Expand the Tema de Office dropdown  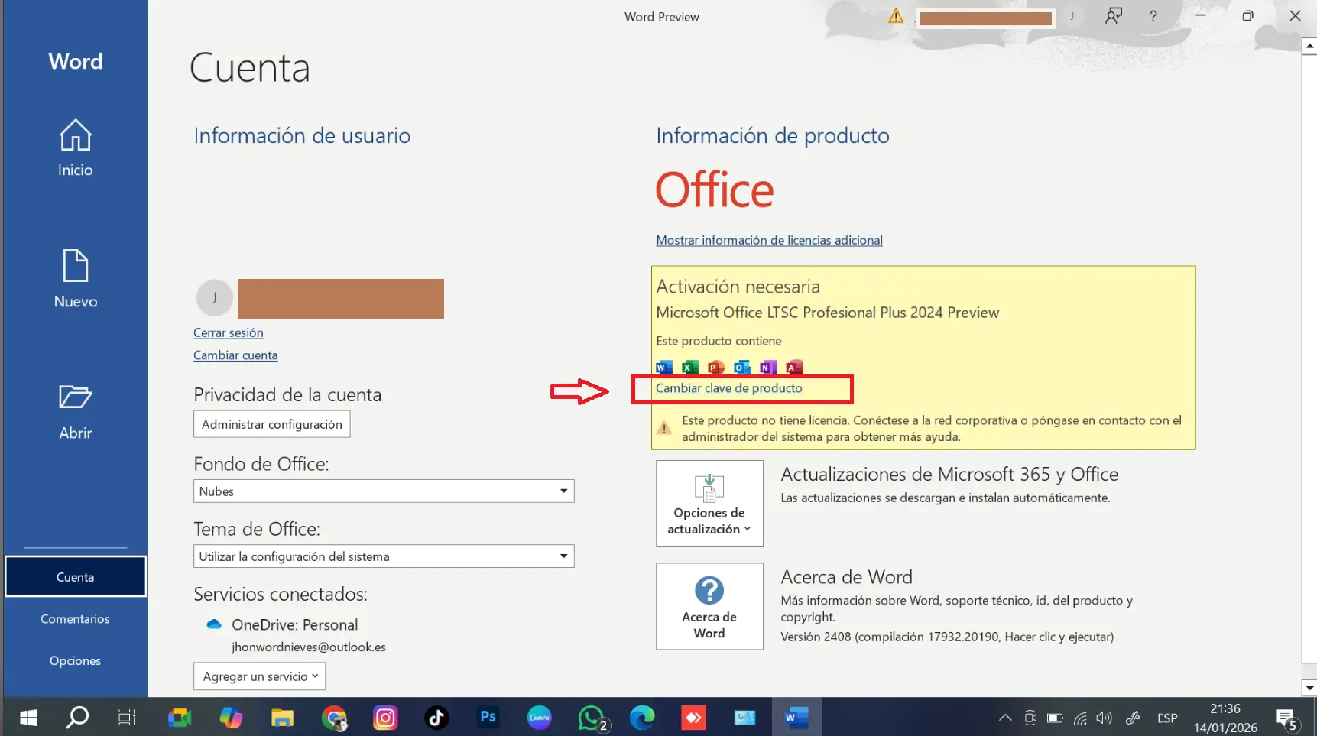563,556
